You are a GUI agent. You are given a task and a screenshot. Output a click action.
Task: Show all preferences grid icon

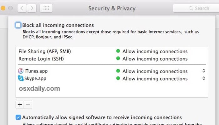point(46,8)
